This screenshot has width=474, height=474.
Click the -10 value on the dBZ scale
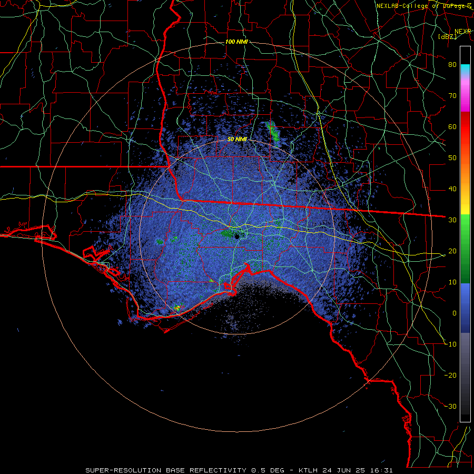tap(450, 344)
